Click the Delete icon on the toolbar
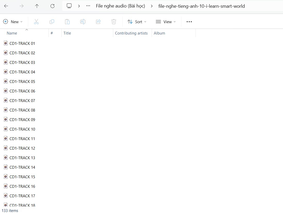The height and width of the screenshot is (213, 283). [x=114, y=22]
